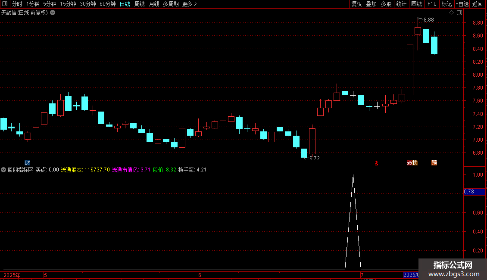Click the 复权 button
The image size is (487, 280).
(356, 4)
